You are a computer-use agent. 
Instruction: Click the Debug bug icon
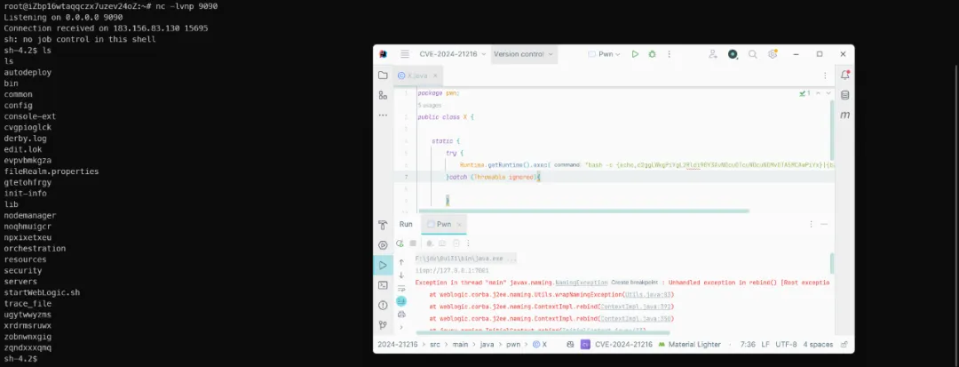coord(653,54)
